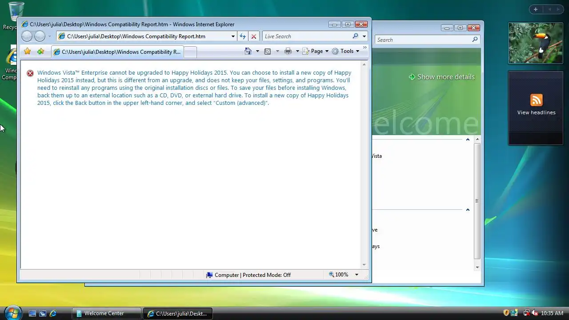
Task: Open a new blank tab
Action: pos(190,52)
